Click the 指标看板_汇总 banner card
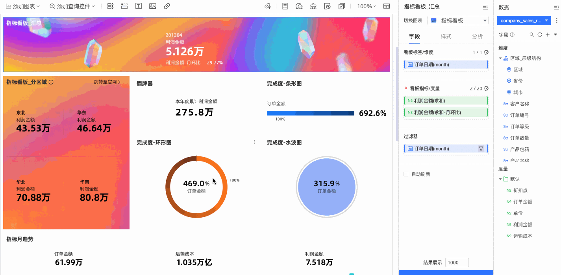561x275 pixels. click(197, 44)
